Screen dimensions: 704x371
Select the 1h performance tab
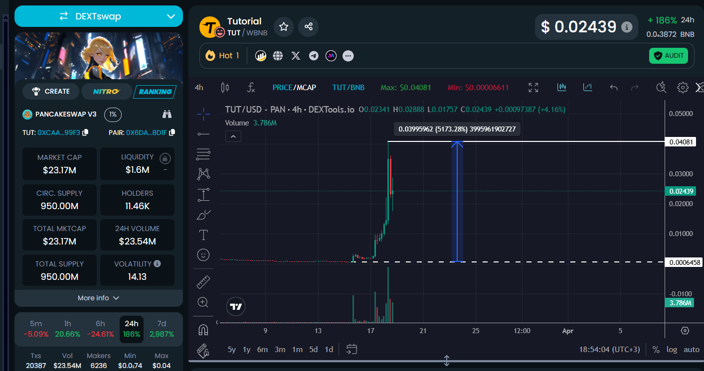[x=67, y=329]
